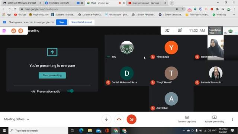
Task: Open camera permission icon in address bar
Action: click(177, 9)
